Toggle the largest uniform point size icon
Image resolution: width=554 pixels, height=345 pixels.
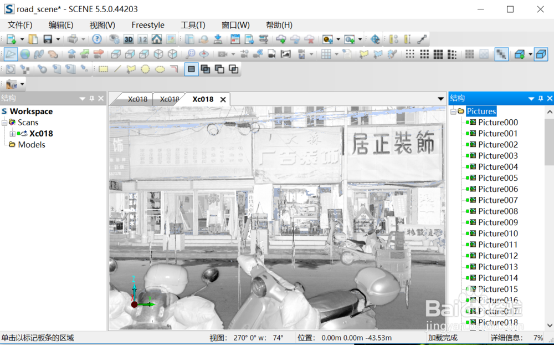438,54
